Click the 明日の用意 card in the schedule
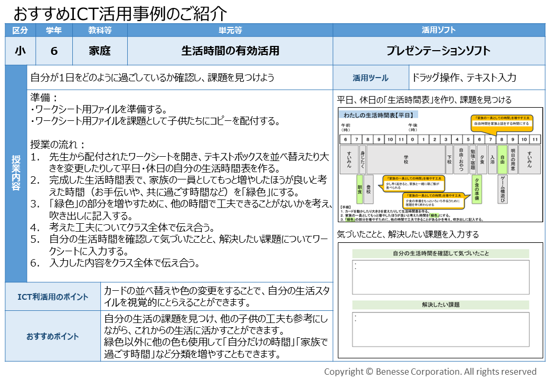549x380 pixels. coord(512,159)
